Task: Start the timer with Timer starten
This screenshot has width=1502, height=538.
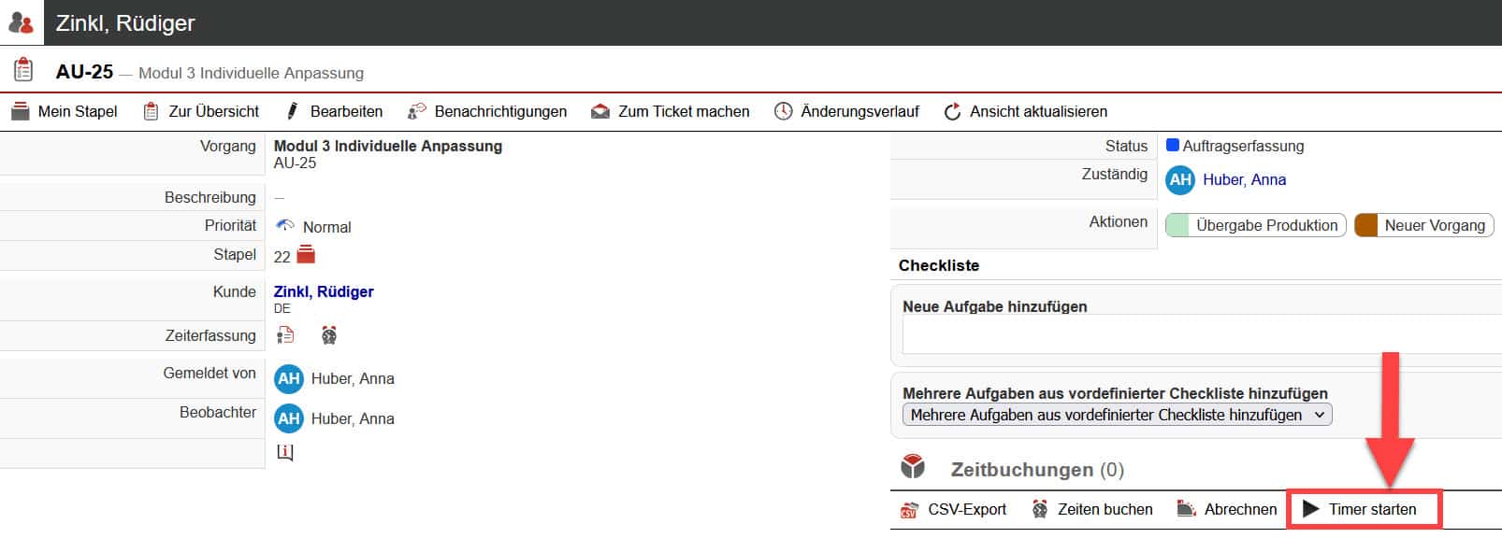Action: click(1363, 509)
